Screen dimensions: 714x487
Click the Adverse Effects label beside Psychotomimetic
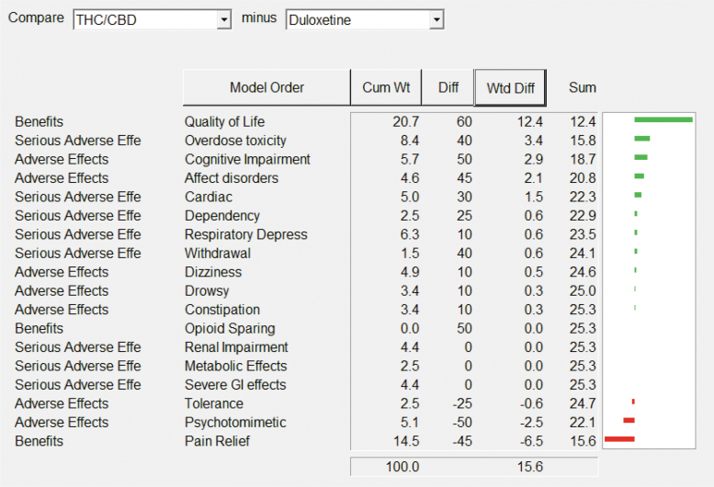(62, 423)
